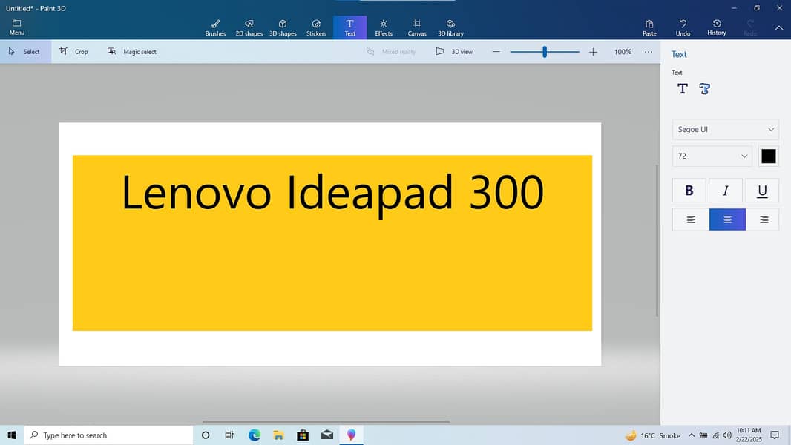The height and width of the screenshot is (445, 791).
Task: Open the 3D shapes tool
Action: point(283,27)
